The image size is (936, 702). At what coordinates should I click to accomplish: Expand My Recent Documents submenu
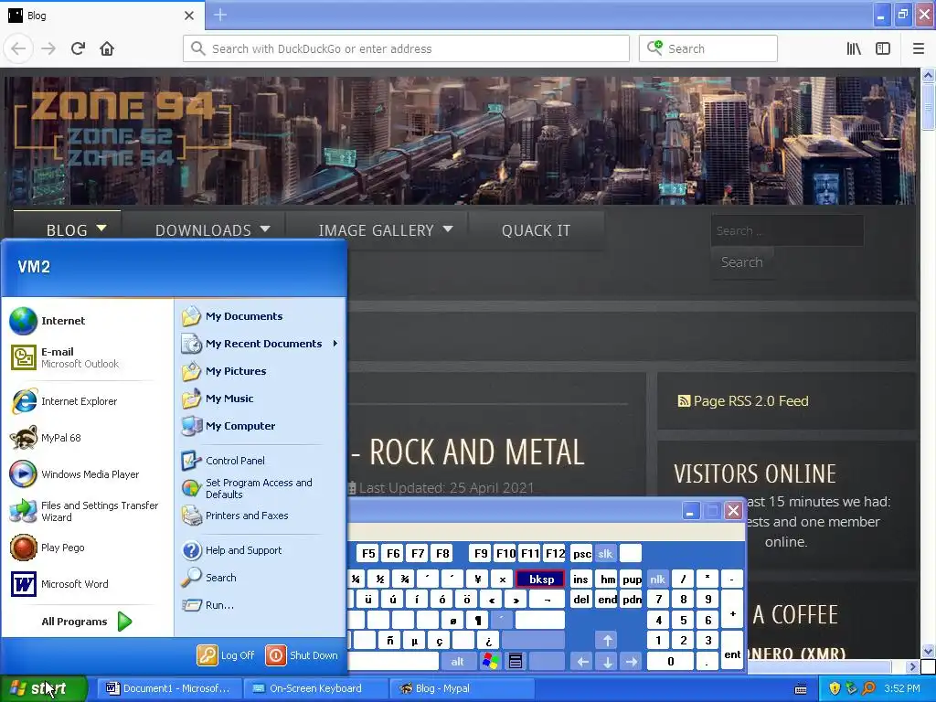(261, 344)
